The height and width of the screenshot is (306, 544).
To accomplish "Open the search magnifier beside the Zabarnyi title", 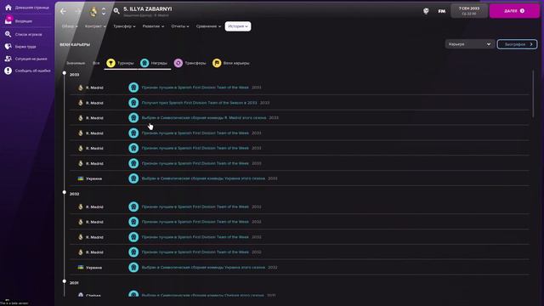I will (116, 11).
